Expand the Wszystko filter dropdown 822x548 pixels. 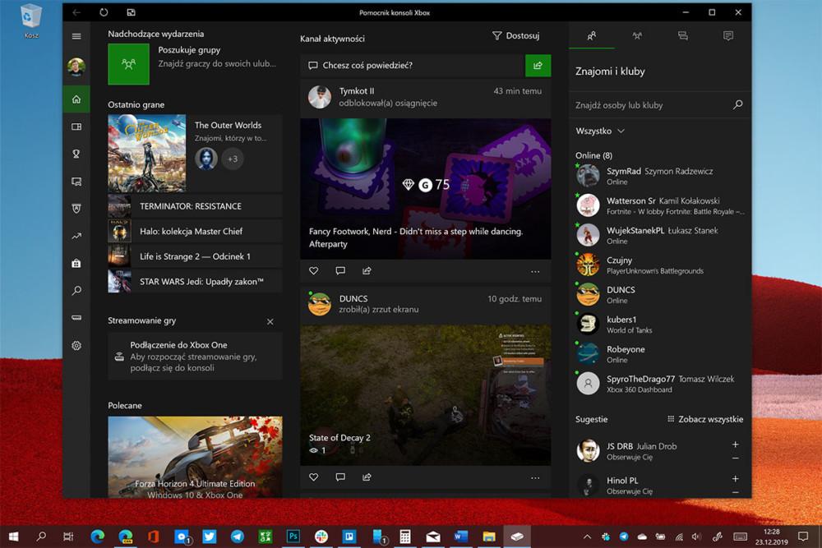[x=600, y=131]
